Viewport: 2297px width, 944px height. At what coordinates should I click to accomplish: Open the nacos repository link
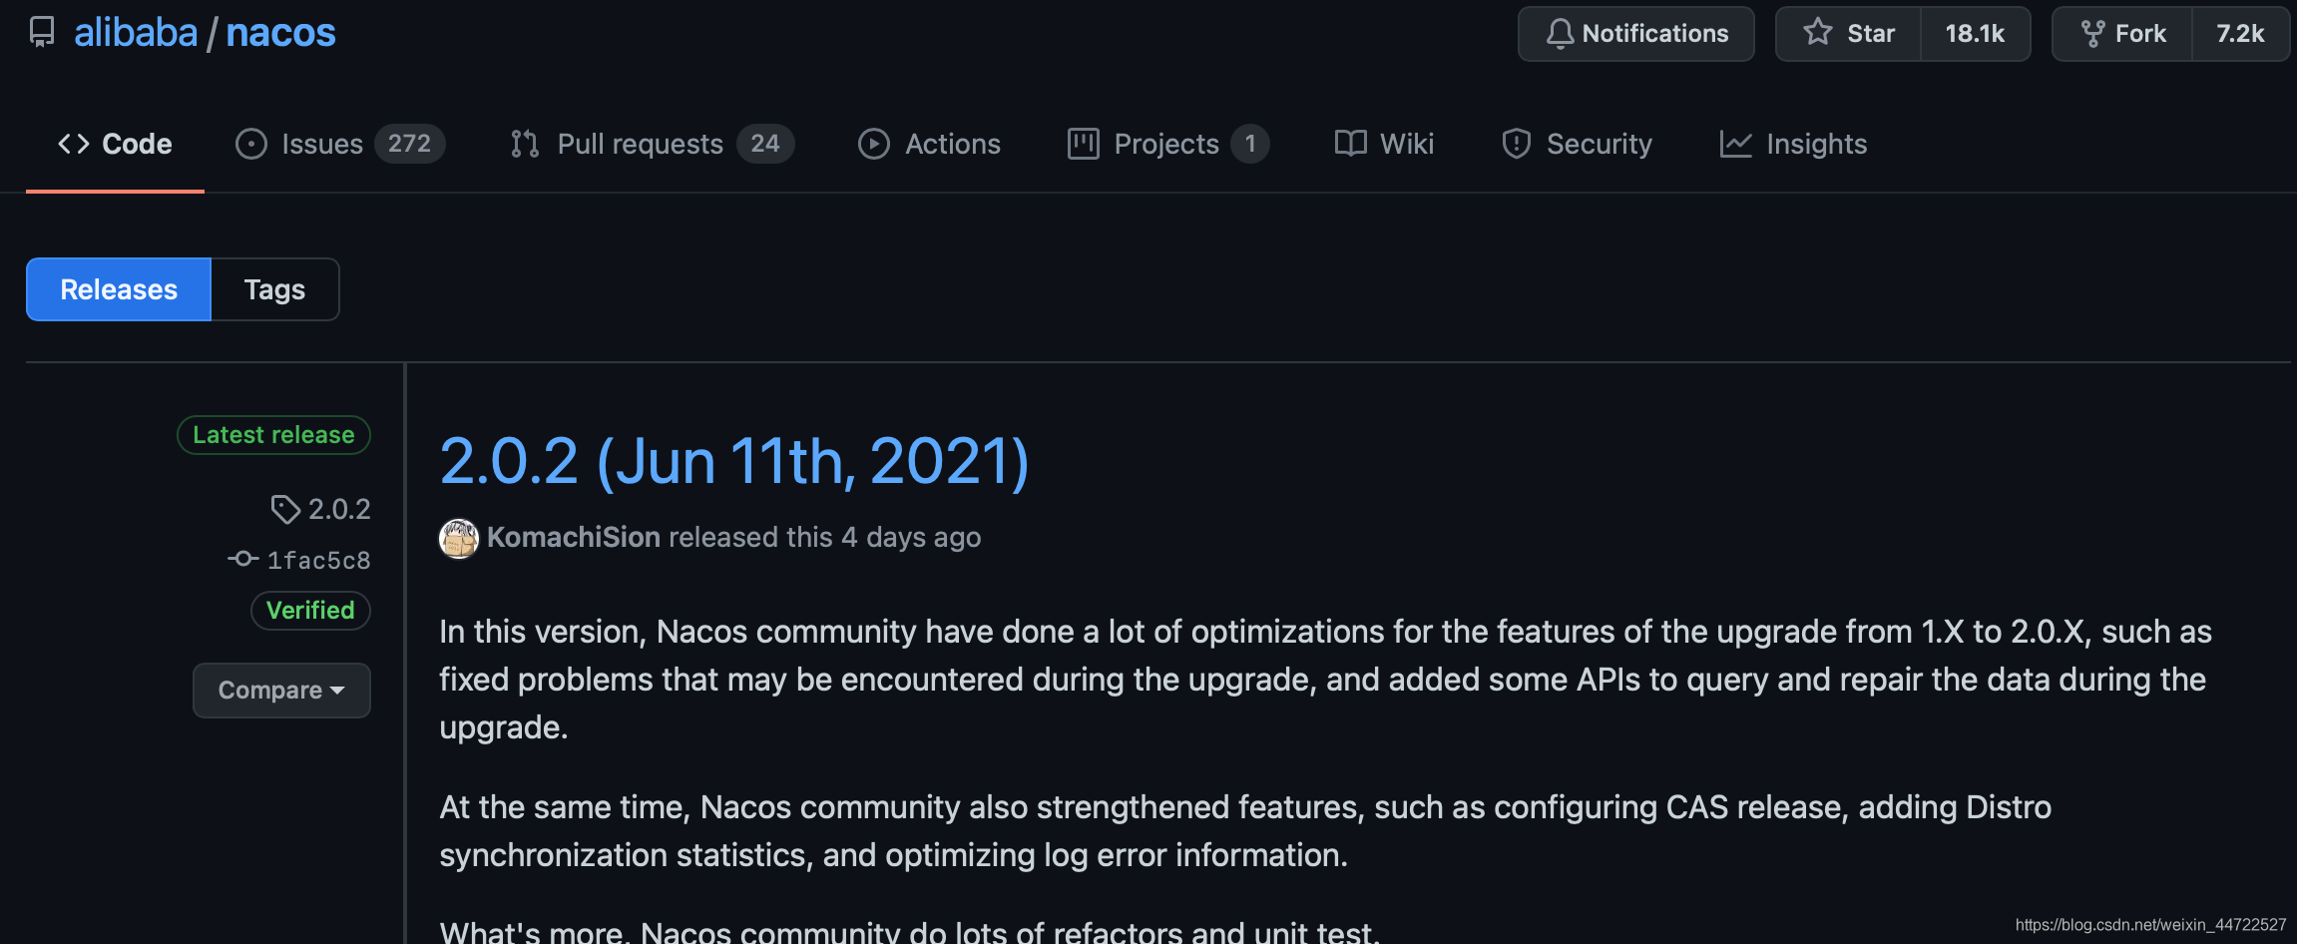click(280, 33)
